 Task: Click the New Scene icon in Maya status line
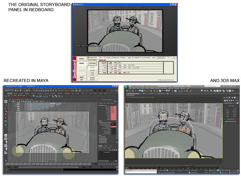(16, 91)
